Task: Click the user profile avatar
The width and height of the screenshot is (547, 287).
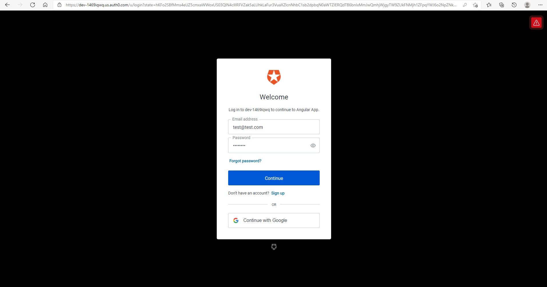Action: pyautogui.click(x=527, y=5)
